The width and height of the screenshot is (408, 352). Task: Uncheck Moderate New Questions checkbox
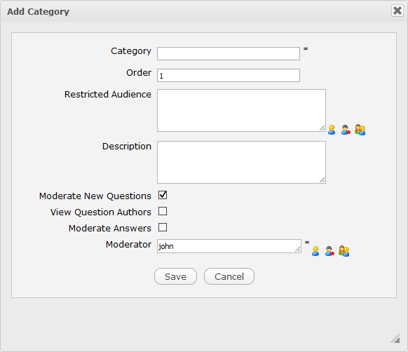click(x=163, y=195)
